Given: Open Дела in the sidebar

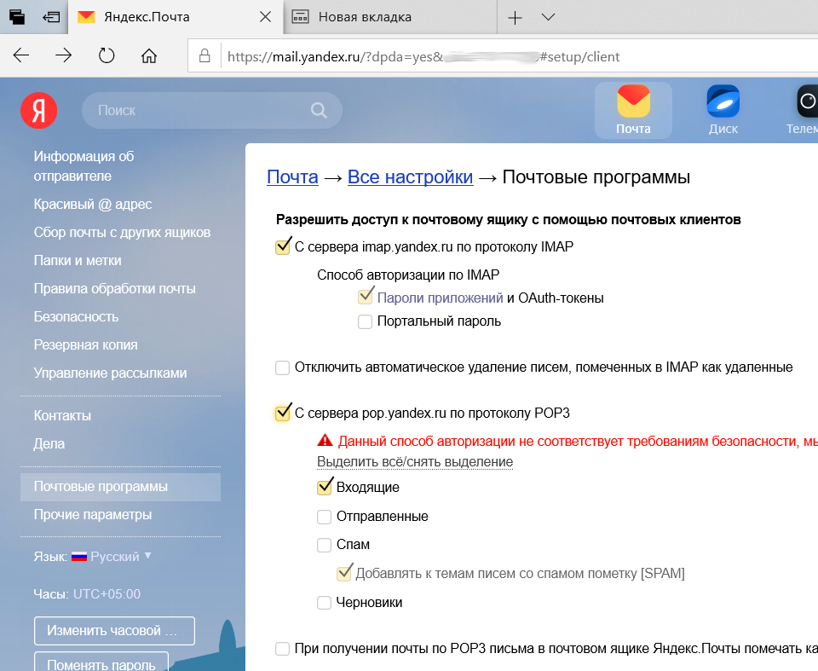Looking at the screenshot, I should 49,444.
